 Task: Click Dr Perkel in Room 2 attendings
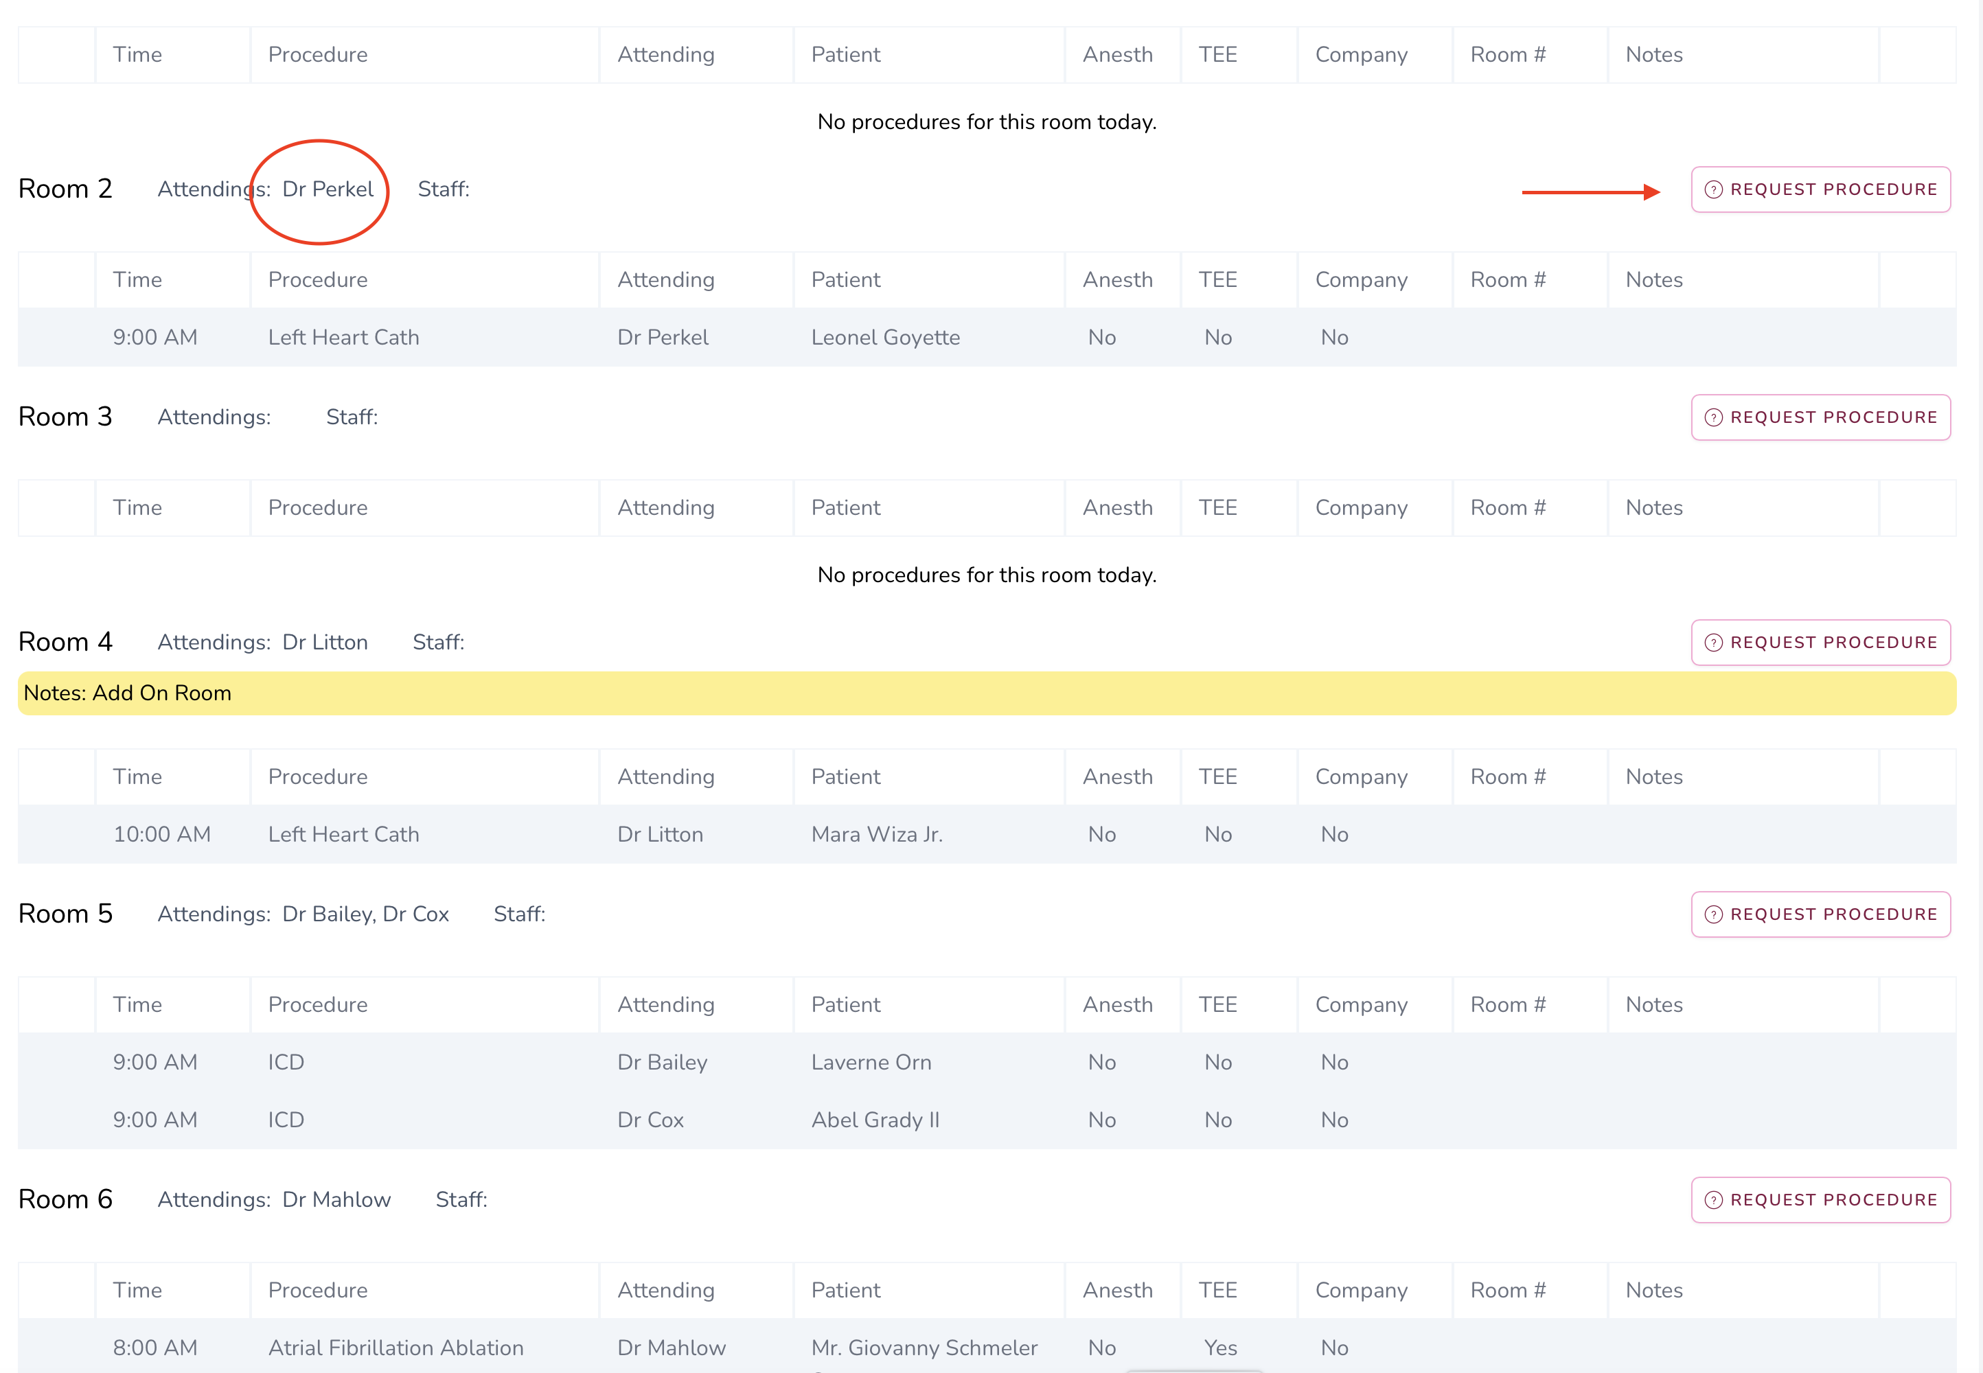tap(328, 189)
